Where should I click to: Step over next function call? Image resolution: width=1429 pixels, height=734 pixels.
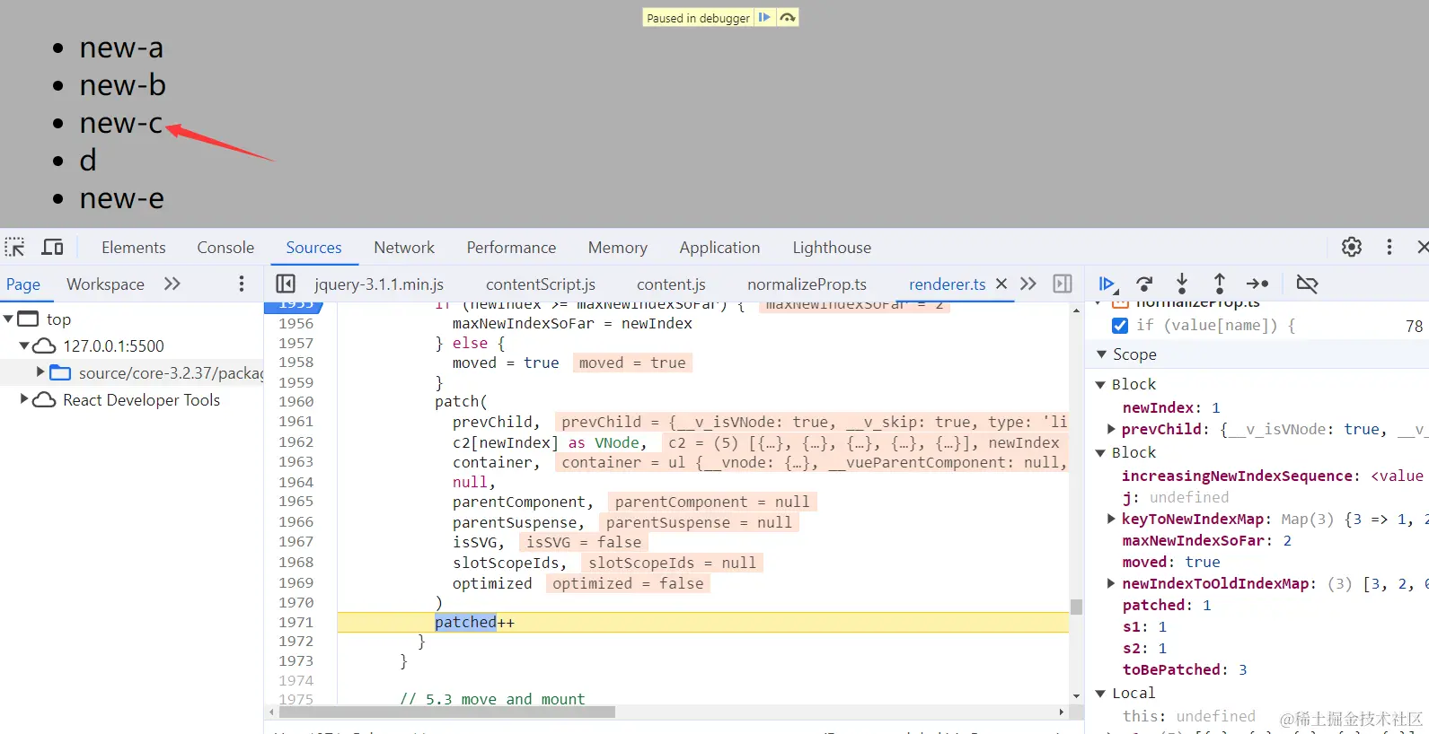pyautogui.click(x=1144, y=284)
